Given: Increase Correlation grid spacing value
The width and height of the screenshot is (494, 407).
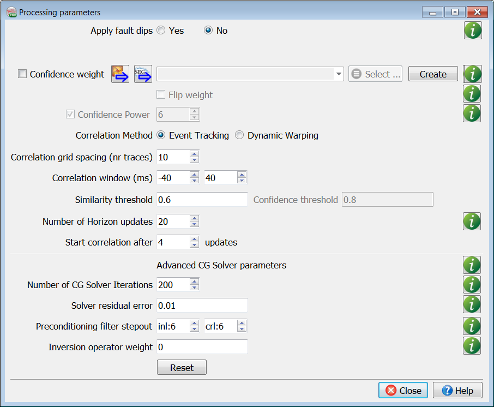Looking at the screenshot, I should coord(194,154).
